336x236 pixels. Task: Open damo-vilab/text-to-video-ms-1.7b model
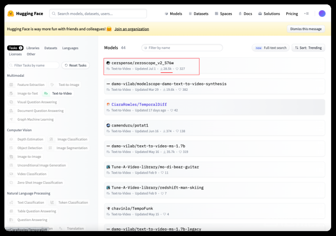point(215,149)
